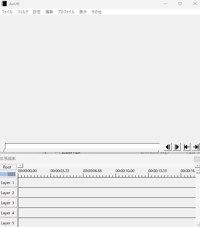
Task: Open the プロファイル menu
Action: pyautogui.click(x=66, y=12)
